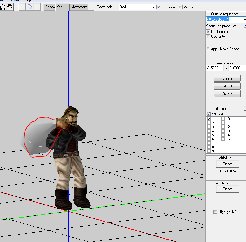Image resolution: width=246 pixels, height=242 pixels.
Task: Check geoset 14 checkbox
Action: coord(223,135)
